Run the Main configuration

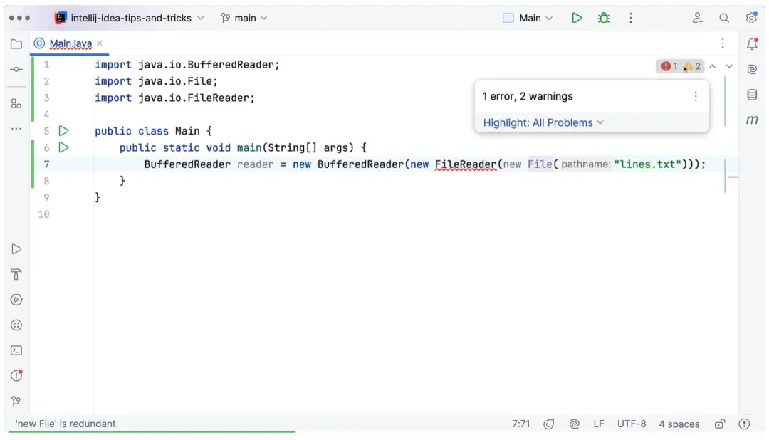(x=577, y=18)
